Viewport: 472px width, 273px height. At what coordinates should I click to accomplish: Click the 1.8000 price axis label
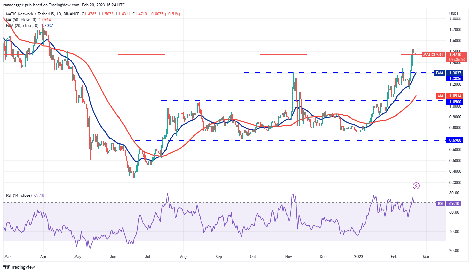[455, 19]
